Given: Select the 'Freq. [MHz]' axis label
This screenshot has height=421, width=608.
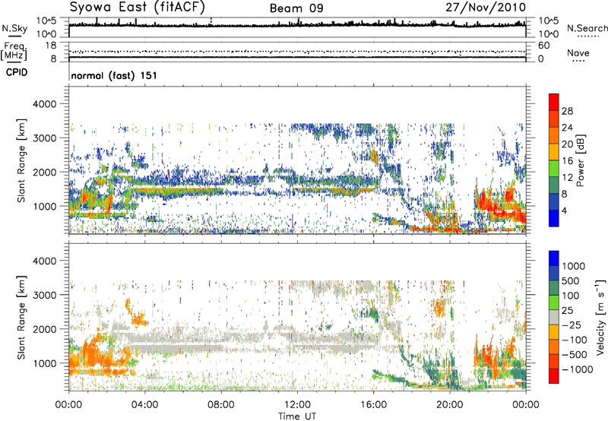Looking at the screenshot, I should tap(14, 51).
